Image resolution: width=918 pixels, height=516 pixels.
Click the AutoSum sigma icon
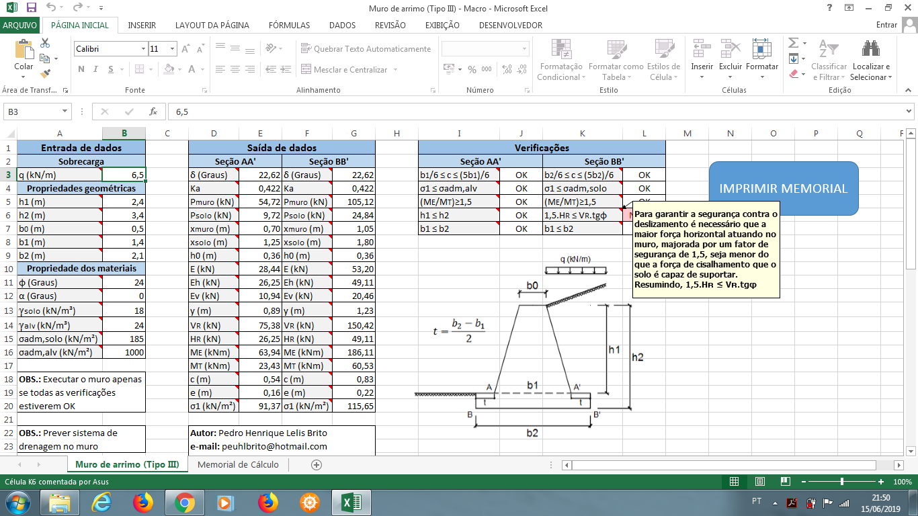[793, 43]
